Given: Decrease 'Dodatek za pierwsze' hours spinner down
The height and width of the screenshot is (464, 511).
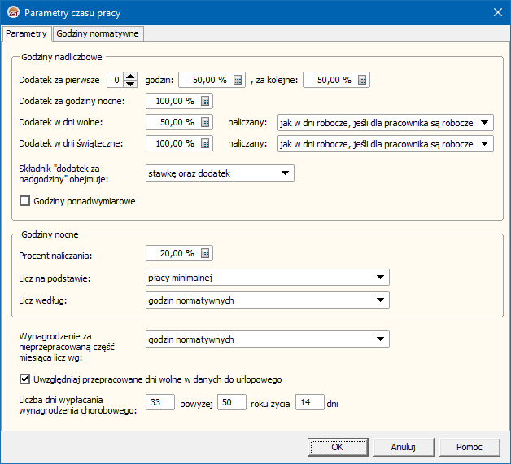Looking at the screenshot, I should coord(130,84).
